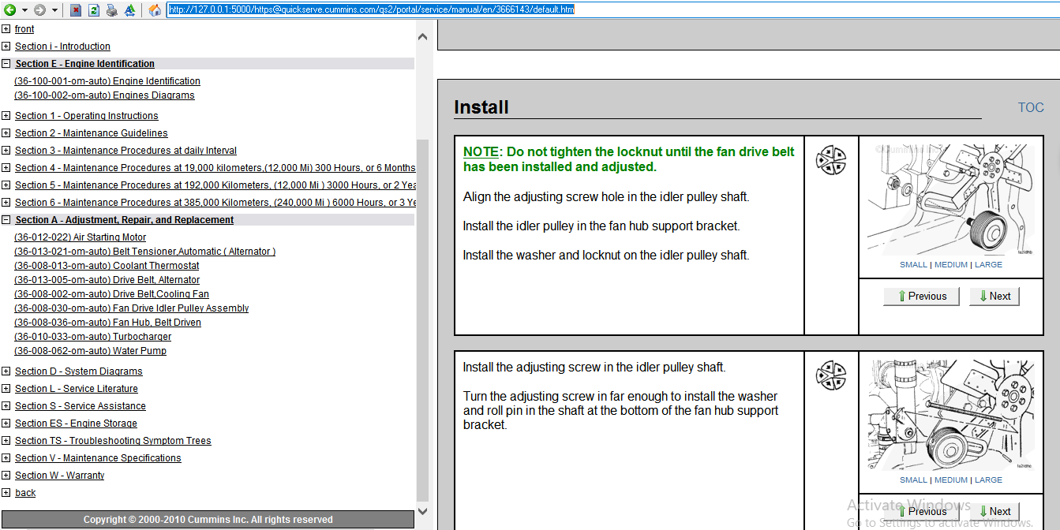This screenshot has height=530, width=1060.
Task: Expand Section D - System Diagrams
Action: click(x=6, y=371)
